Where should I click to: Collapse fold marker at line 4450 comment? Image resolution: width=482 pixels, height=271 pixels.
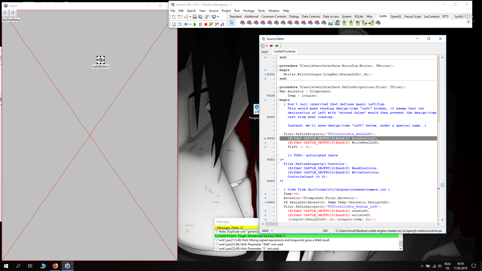[278, 160]
